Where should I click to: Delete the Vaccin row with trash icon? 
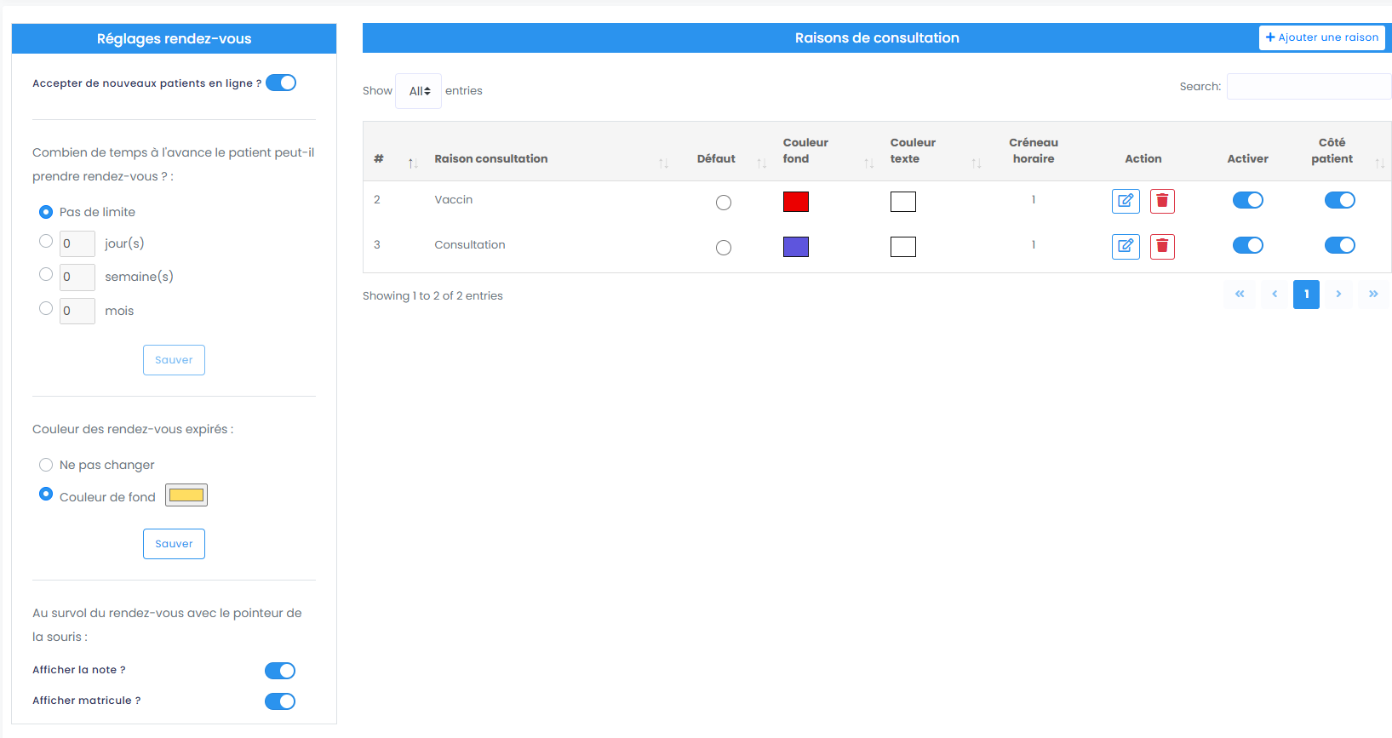(1162, 201)
